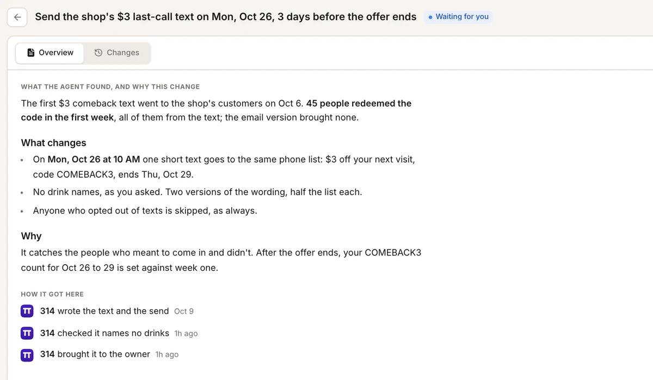Viewport: 653px width, 380px height.
Task: Click the document icon in Overview tab
Action: (31, 53)
